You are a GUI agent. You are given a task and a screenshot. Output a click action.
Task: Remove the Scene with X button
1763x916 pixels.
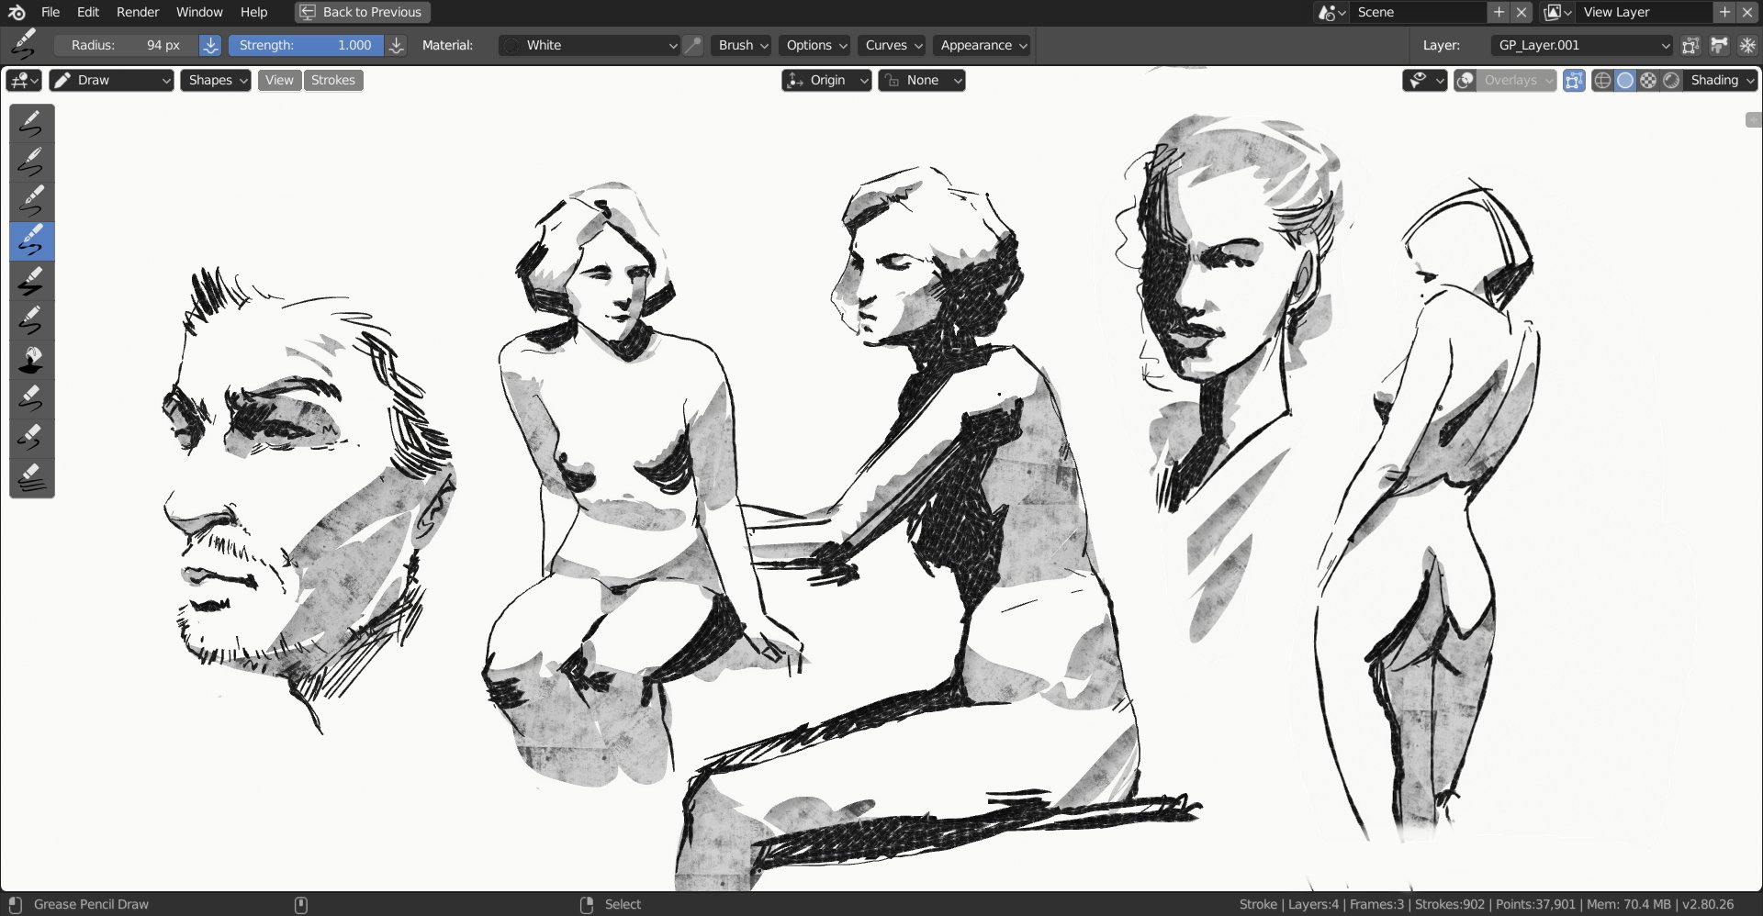click(x=1522, y=12)
